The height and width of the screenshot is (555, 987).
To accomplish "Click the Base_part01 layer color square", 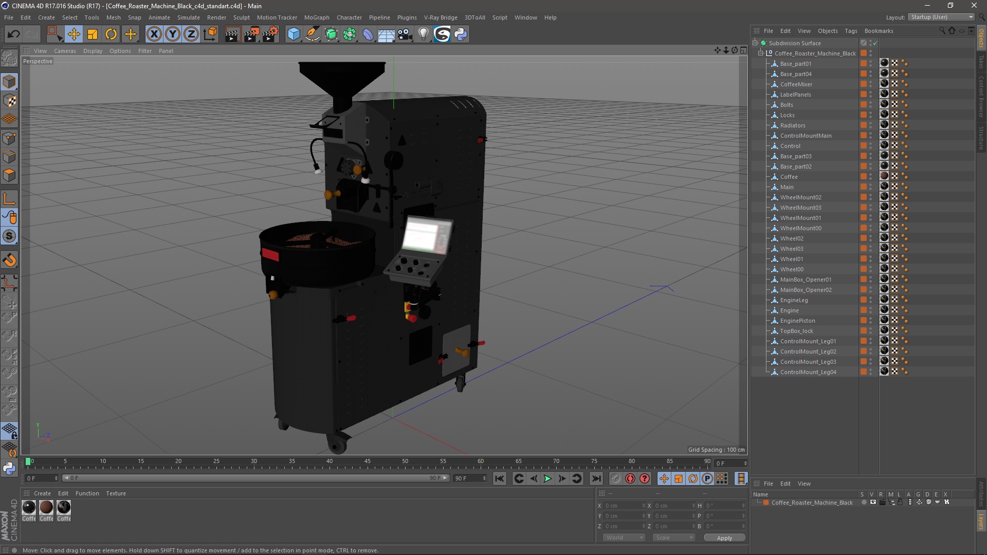I will click(864, 64).
